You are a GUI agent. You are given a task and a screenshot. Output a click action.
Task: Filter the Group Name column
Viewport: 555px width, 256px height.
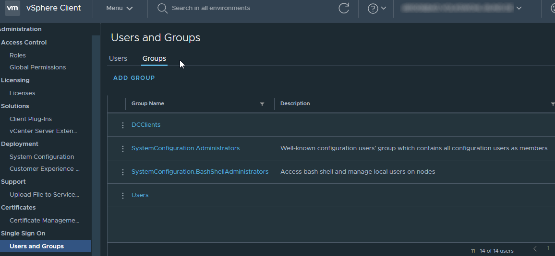point(262,104)
